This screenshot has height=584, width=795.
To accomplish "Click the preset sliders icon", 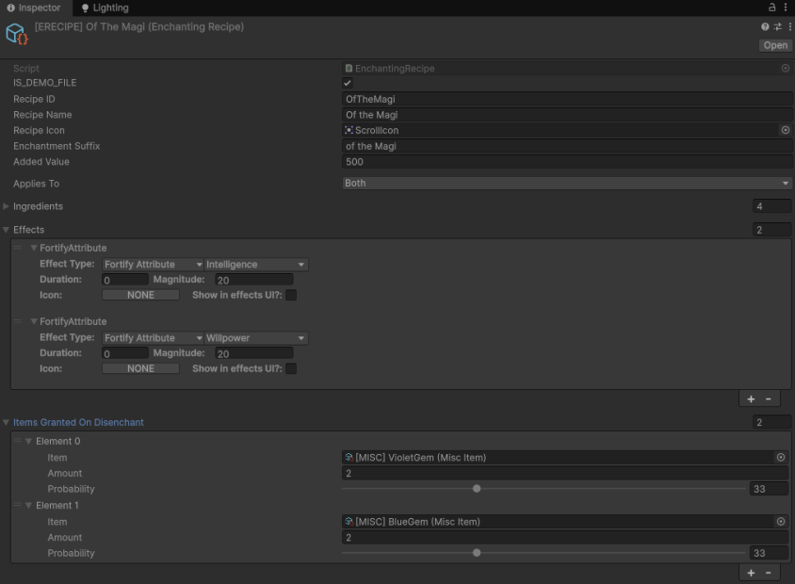I will (x=778, y=26).
